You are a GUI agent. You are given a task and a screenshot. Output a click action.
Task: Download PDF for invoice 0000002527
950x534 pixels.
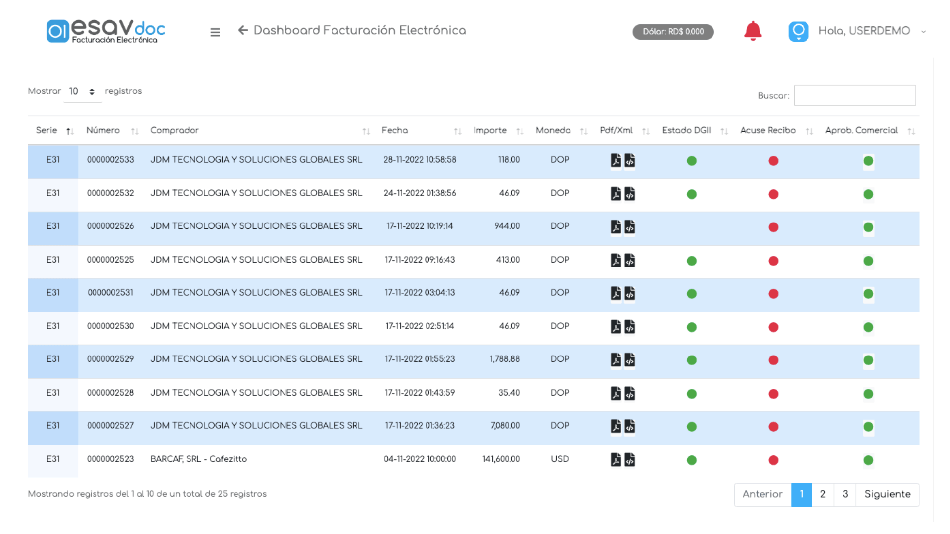click(x=616, y=426)
